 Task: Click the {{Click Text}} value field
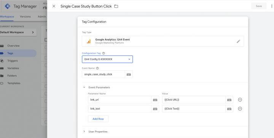(x=194, y=109)
